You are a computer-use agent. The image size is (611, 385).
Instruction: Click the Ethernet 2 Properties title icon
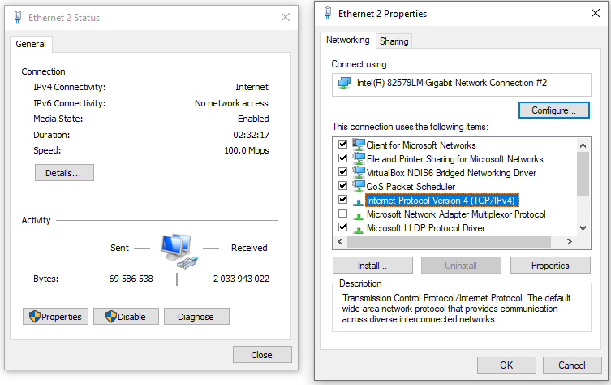(x=328, y=13)
